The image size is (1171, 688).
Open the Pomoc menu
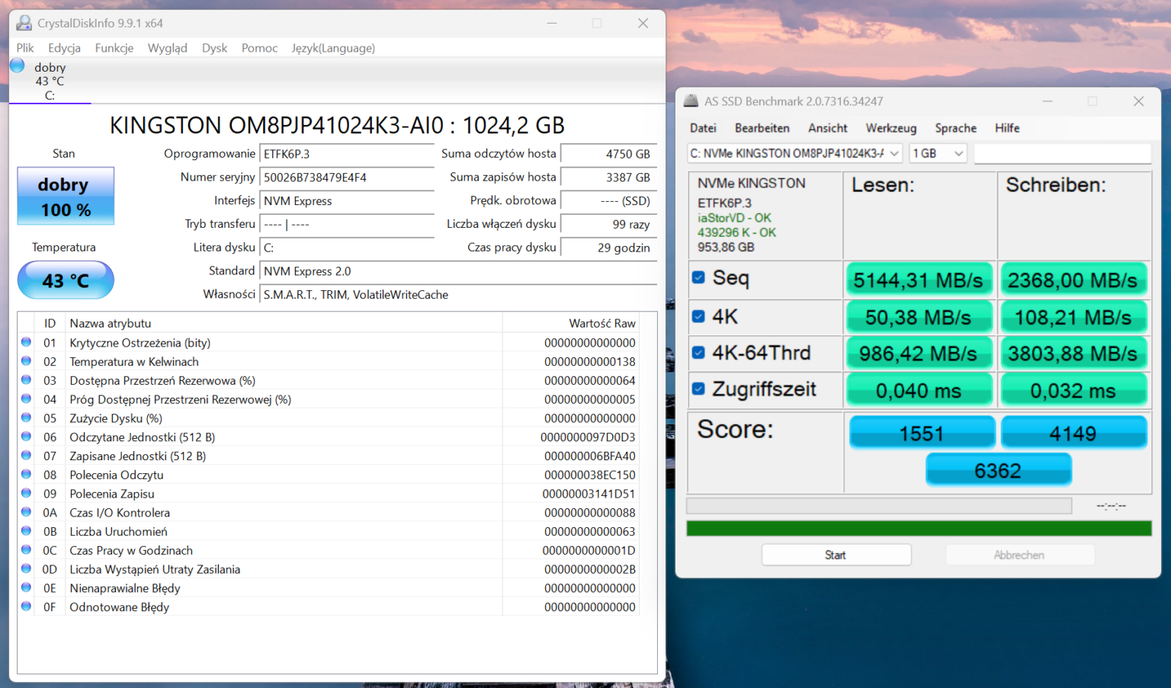(x=259, y=48)
